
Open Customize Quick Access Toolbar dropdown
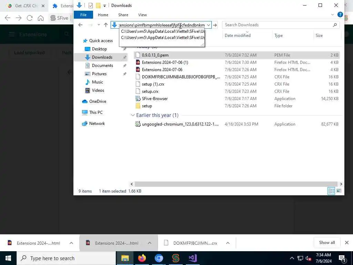pyautogui.click(x=104, y=6)
